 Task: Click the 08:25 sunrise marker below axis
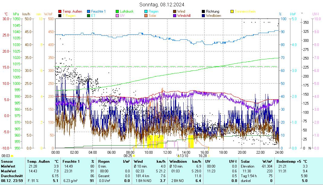pyautogui.click(x=128, y=156)
